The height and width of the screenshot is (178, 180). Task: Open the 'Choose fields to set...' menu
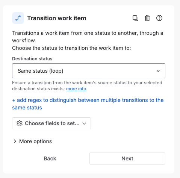point(51,123)
